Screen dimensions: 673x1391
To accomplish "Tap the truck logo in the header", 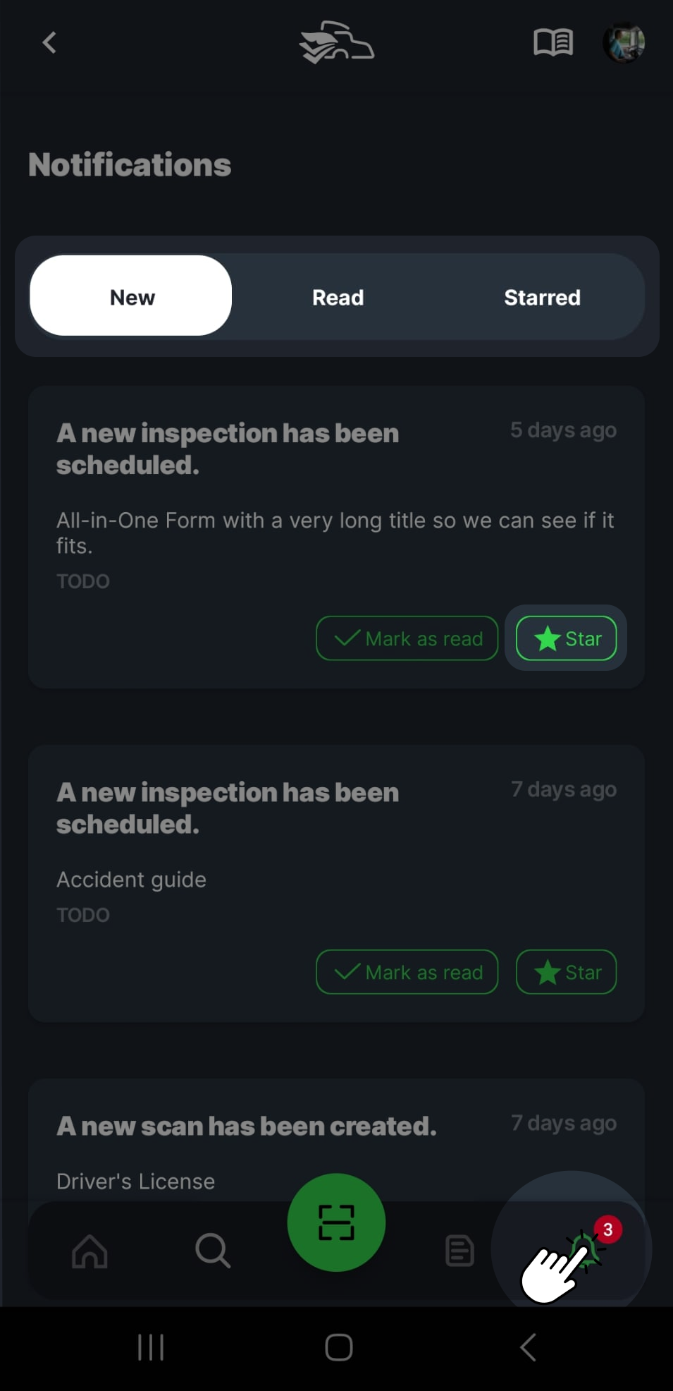I will [336, 42].
